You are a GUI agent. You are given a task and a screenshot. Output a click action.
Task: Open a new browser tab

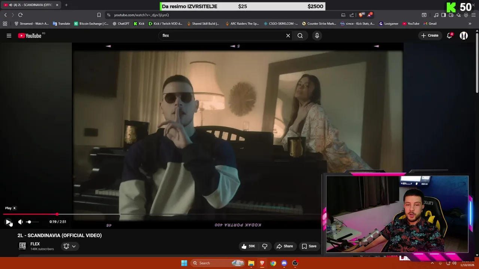point(66,5)
